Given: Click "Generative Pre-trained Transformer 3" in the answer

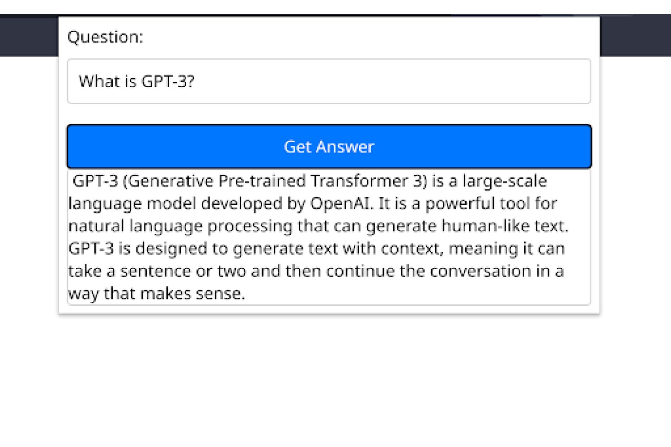Looking at the screenshot, I should 275,181.
